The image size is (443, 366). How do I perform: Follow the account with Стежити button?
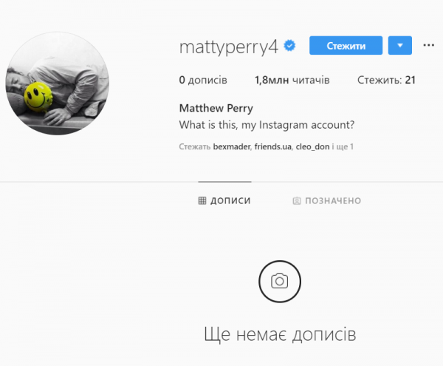coord(346,45)
